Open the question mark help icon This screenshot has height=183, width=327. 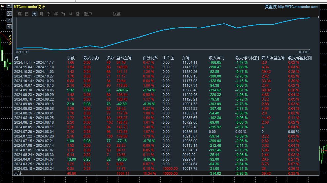point(9,20)
